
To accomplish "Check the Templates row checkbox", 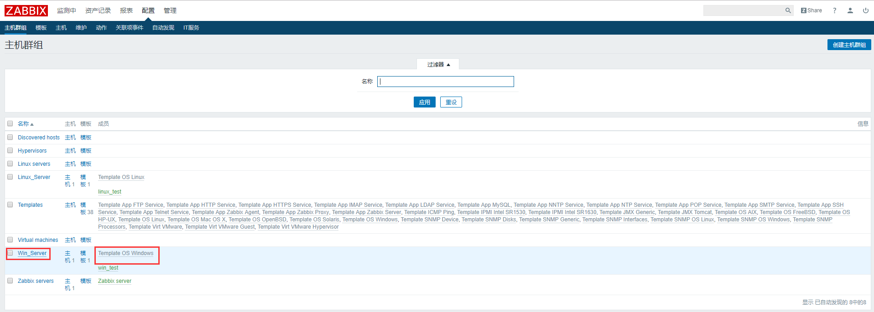I will click(x=10, y=205).
